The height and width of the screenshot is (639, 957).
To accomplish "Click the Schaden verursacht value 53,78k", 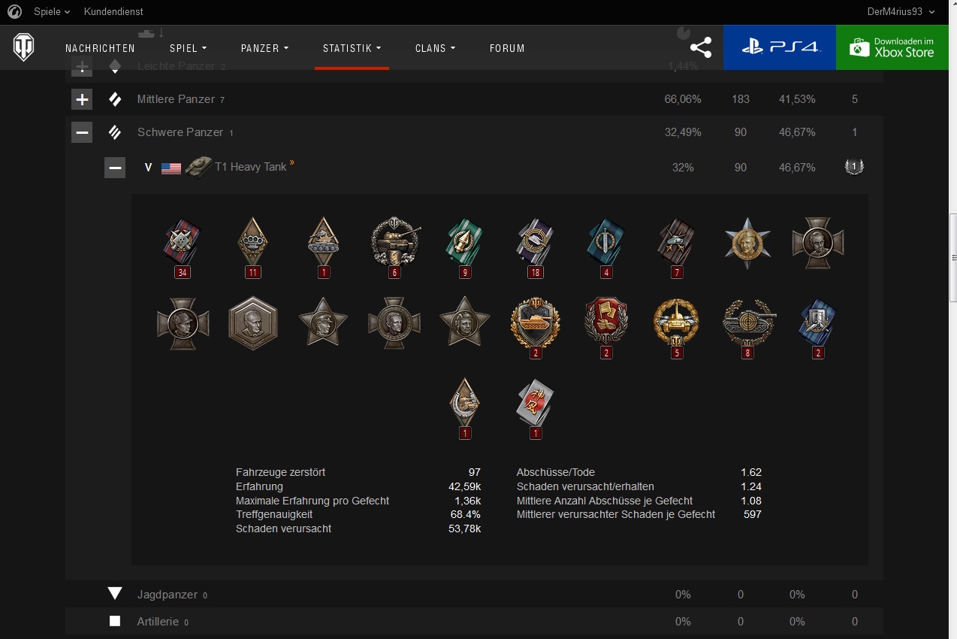I will [x=464, y=528].
